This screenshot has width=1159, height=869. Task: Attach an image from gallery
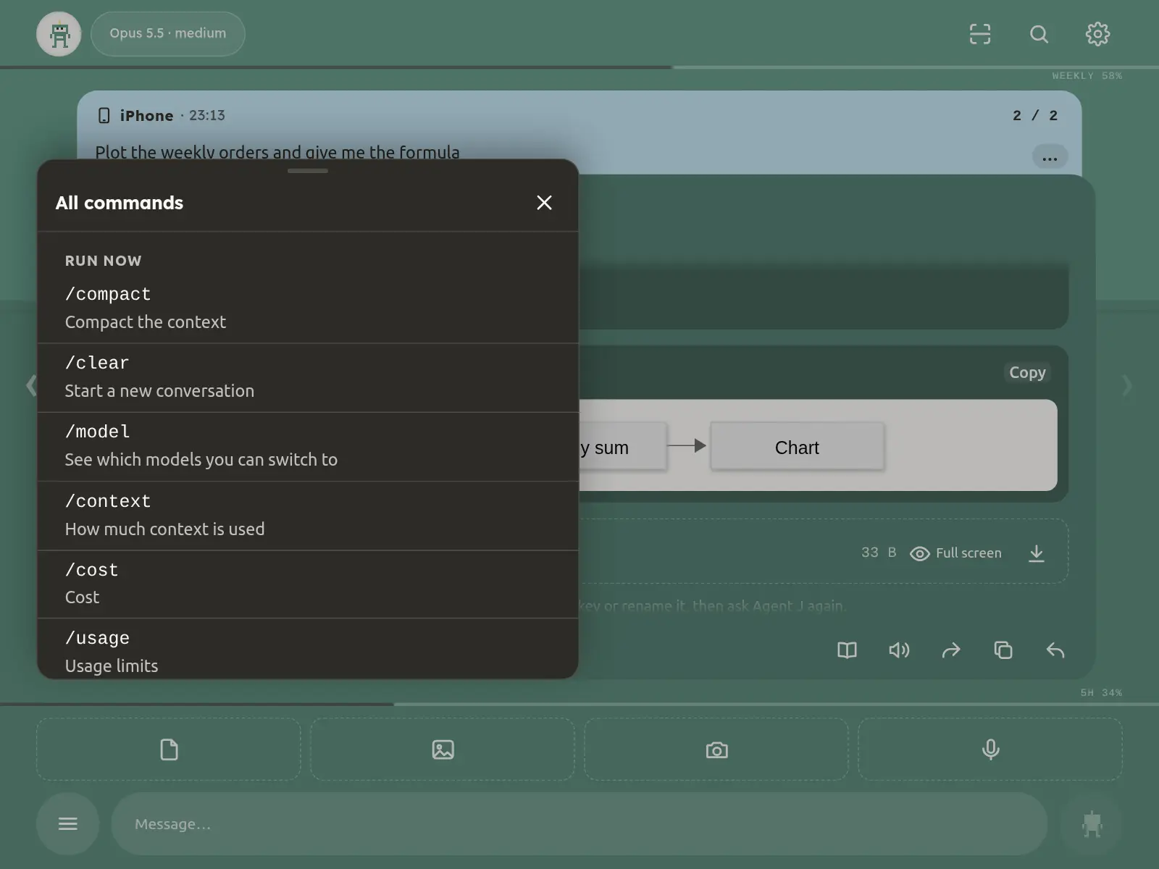(443, 750)
